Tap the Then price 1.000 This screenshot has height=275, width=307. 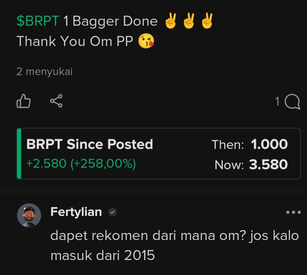269,144
